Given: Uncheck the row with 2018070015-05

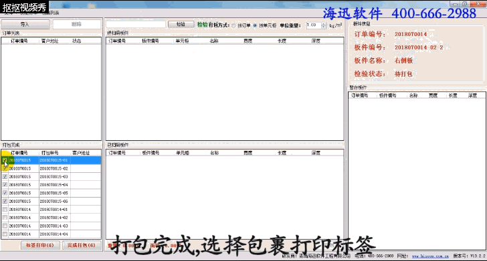Looking at the screenshot, I should pos(5,193).
